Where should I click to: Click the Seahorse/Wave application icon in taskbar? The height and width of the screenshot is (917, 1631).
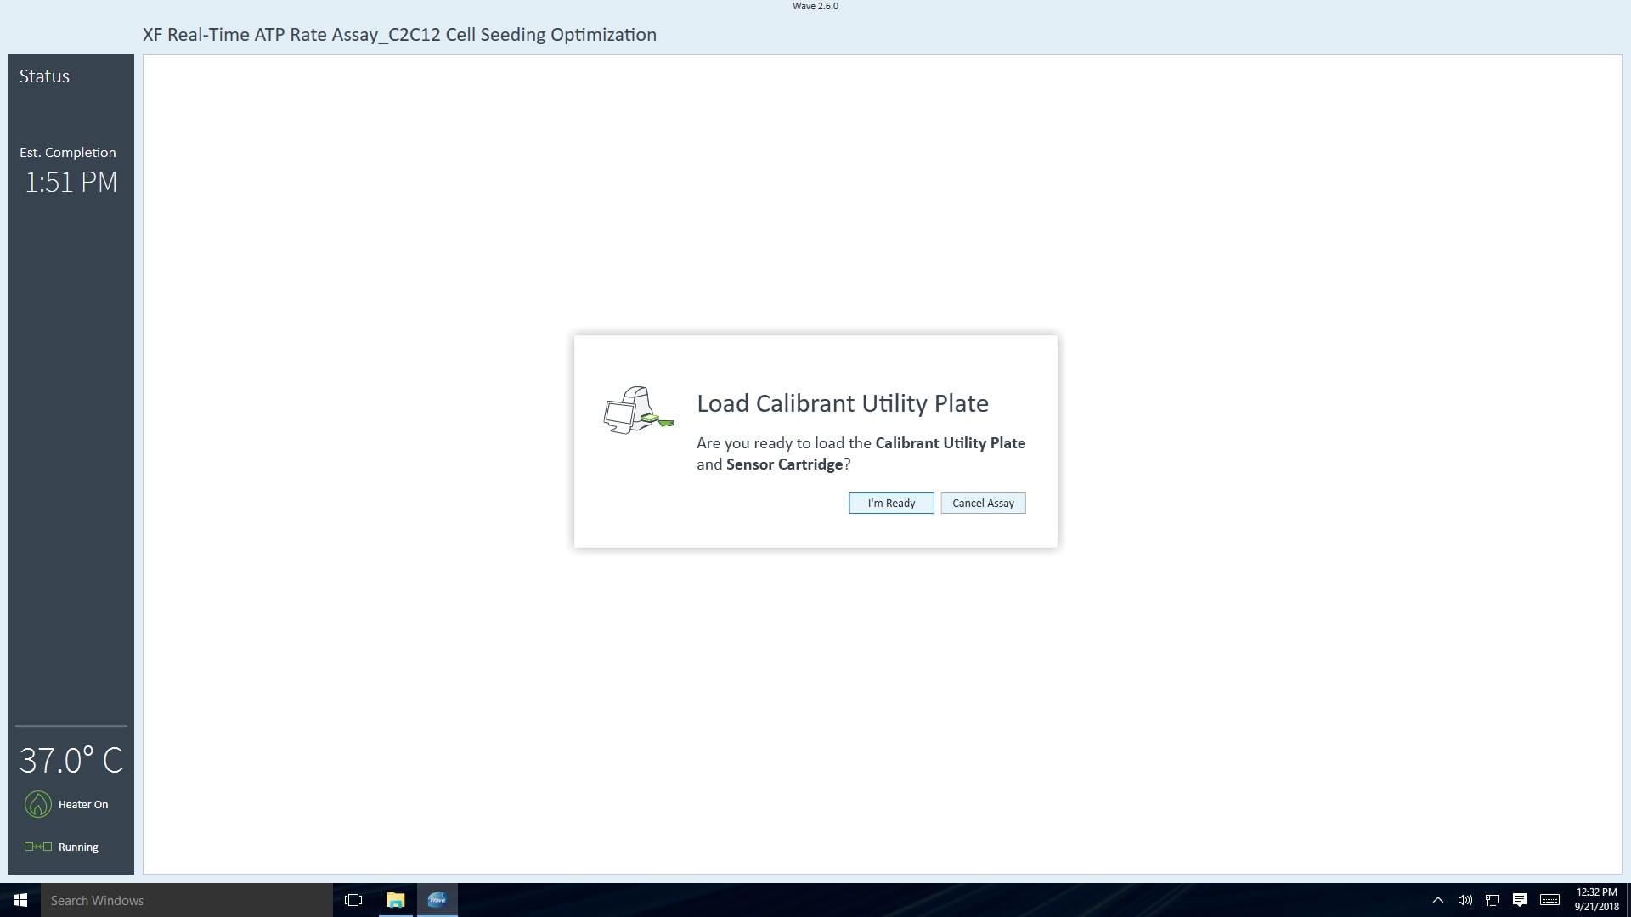[437, 899]
